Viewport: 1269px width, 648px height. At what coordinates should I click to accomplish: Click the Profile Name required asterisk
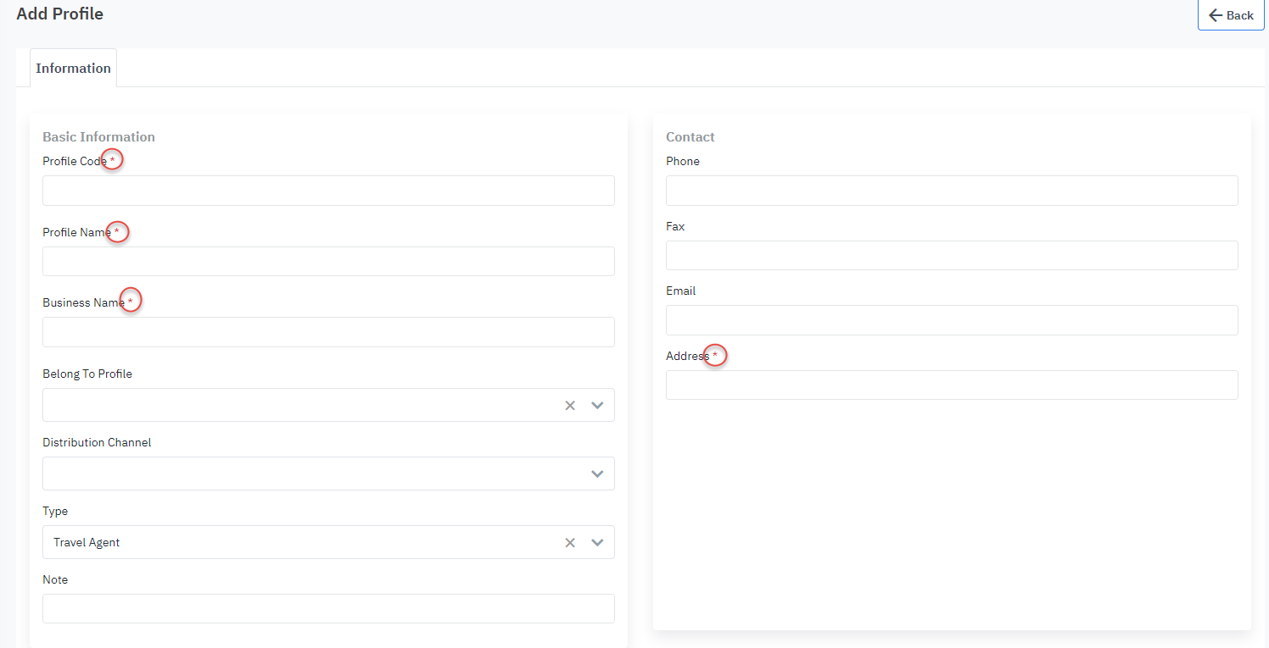tap(117, 231)
